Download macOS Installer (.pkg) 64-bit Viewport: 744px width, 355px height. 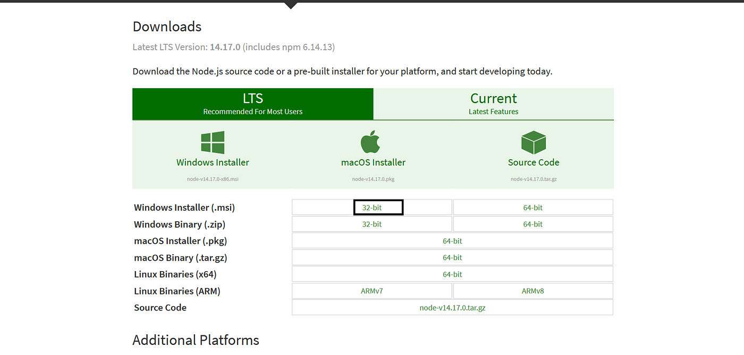pos(452,241)
